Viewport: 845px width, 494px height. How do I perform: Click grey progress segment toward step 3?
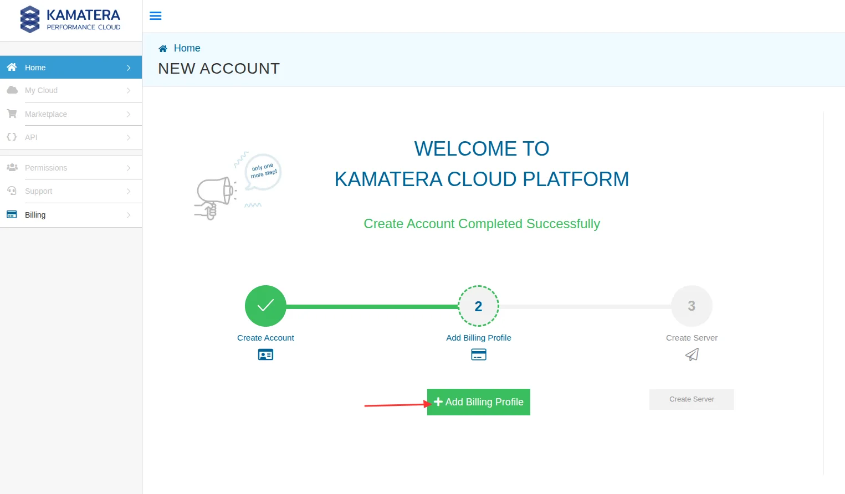pyautogui.click(x=585, y=306)
